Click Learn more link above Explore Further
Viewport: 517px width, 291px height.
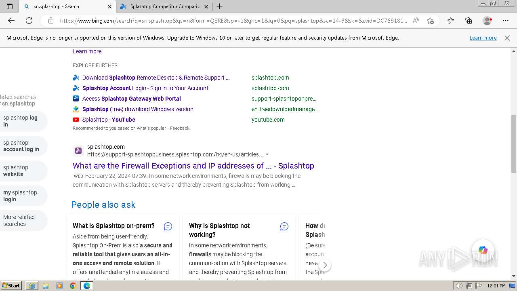tap(87, 51)
